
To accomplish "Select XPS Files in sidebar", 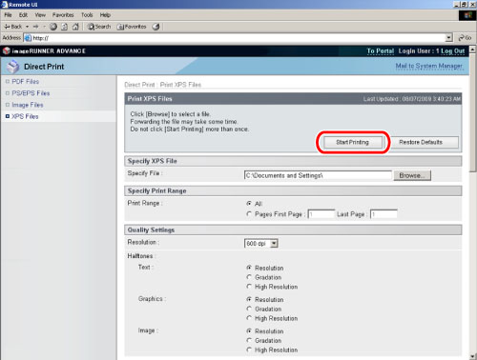I will pos(25,116).
